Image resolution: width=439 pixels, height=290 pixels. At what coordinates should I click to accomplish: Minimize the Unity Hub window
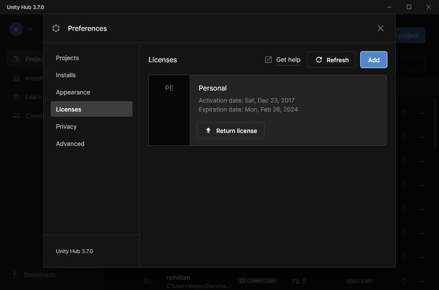[389, 7]
